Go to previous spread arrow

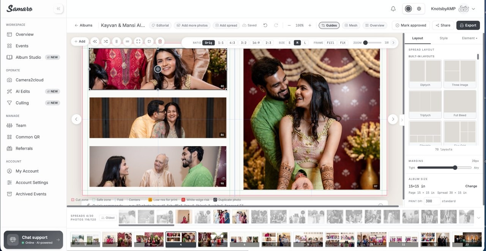tap(76, 119)
